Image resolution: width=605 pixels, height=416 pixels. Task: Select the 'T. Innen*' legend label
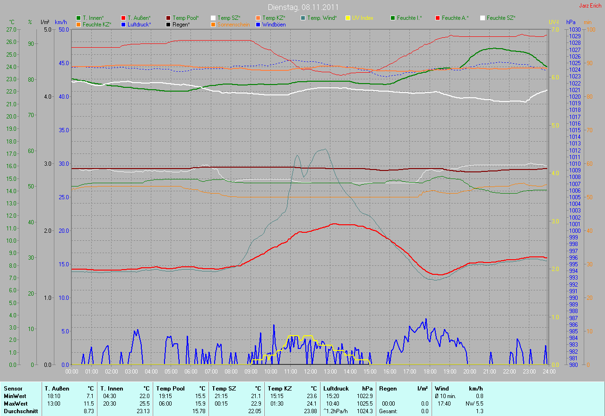pyautogui.click(x=94, y=18)
